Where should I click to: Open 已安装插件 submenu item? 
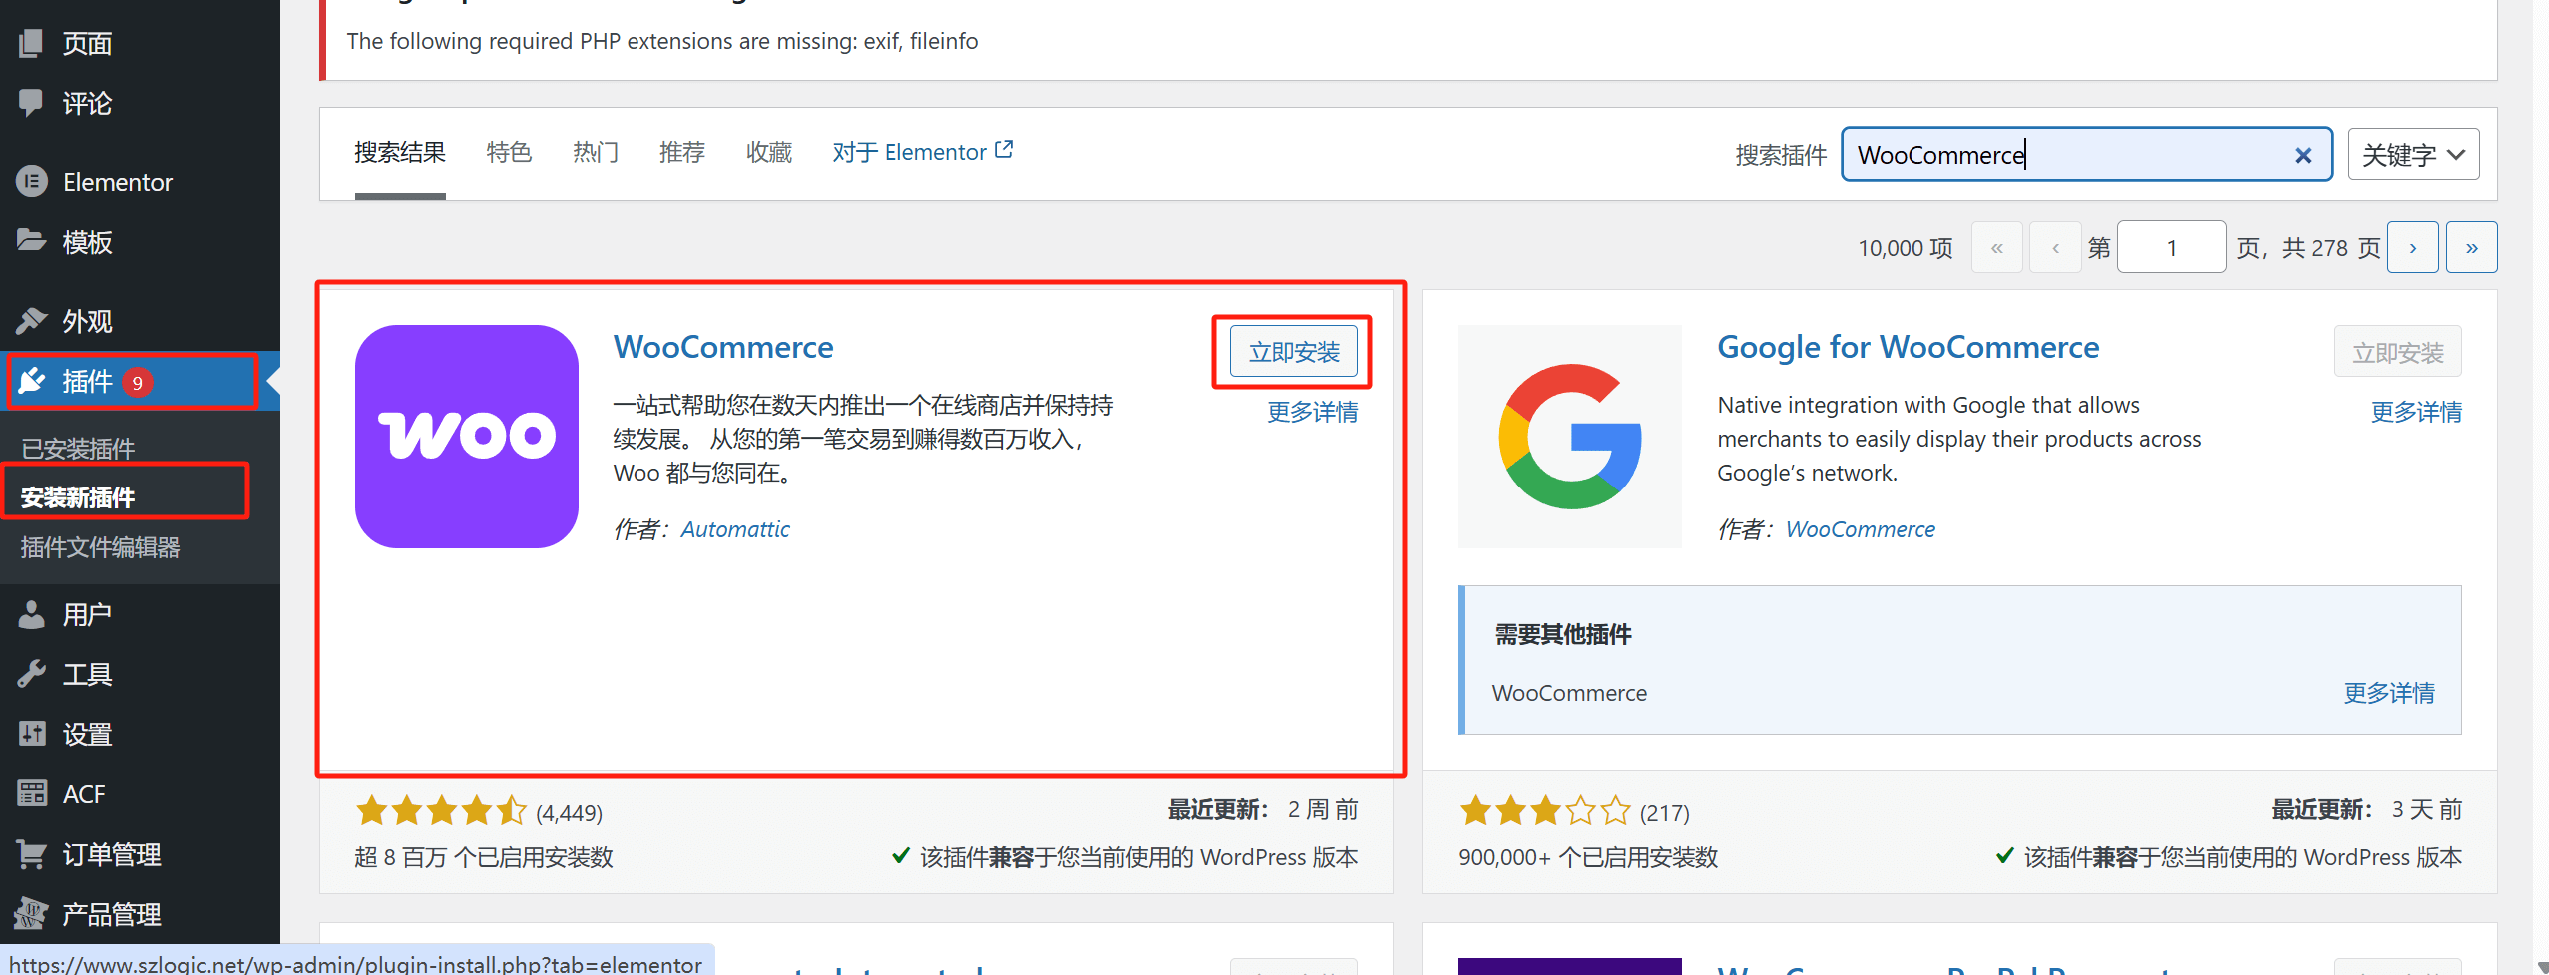tap(78, 449)
